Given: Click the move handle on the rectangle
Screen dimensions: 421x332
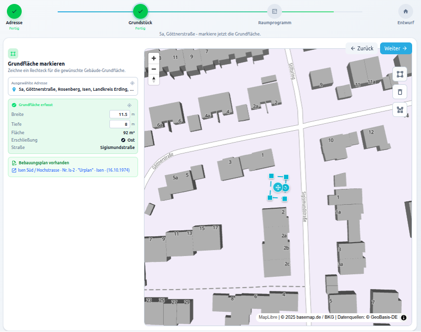Looking at the screenshot, I should point(277,187).
